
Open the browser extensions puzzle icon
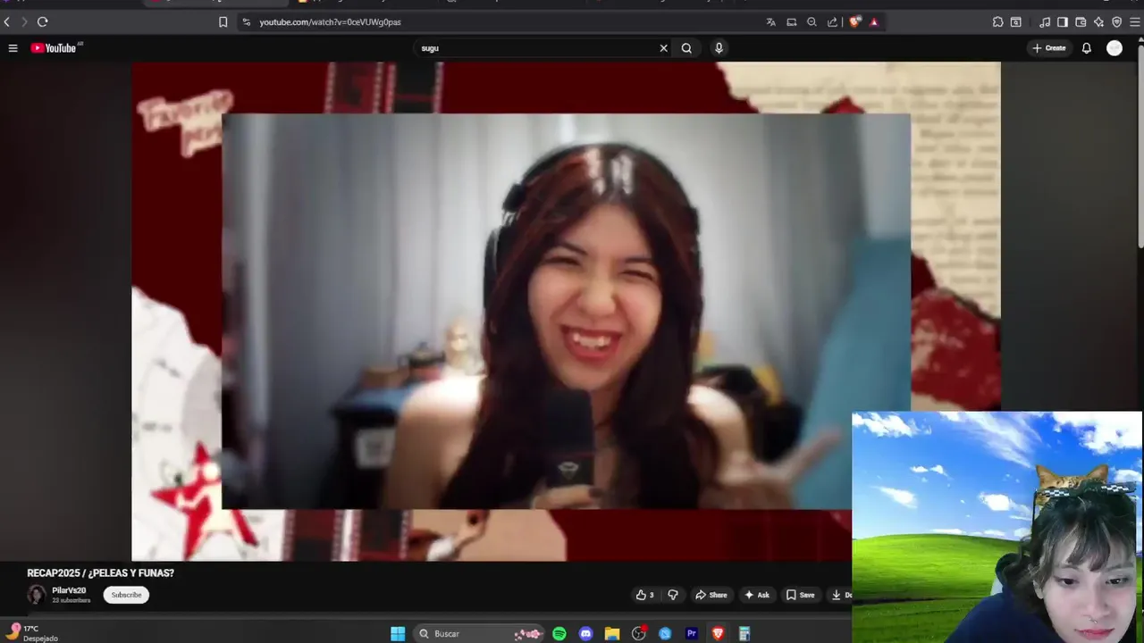point(998,21)
